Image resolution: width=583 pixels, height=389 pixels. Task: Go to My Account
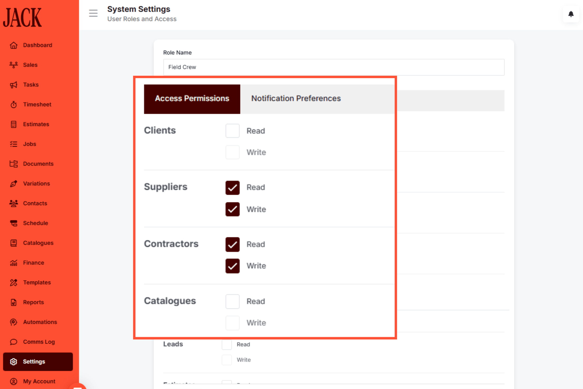13,381
